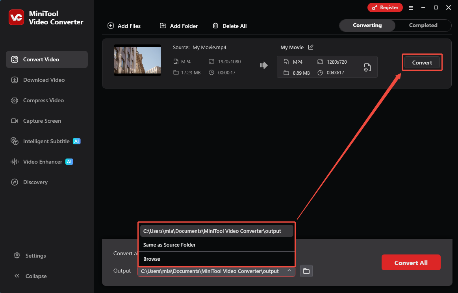The height and width of the screenshot is (293, 458).
Task: Open output folder via folder icon
Action: tap(306, 271)
